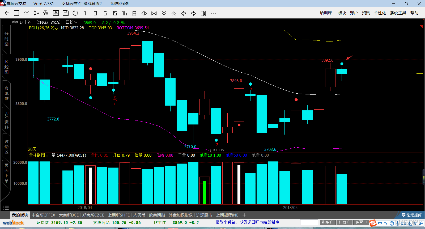The image size is (425, 229).
Task: Open the 个性化 menu
Action: point(380,13)
